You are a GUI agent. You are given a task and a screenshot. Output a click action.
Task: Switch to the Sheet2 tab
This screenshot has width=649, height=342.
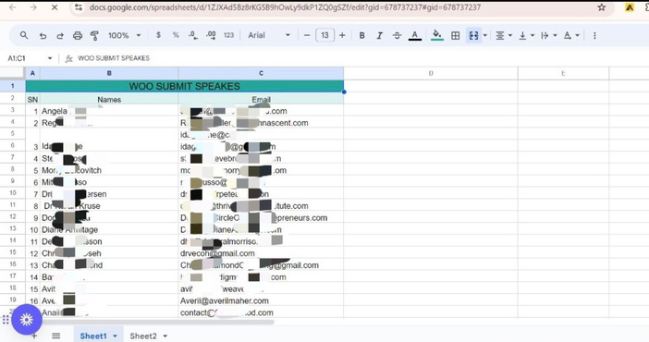[148, 336]
